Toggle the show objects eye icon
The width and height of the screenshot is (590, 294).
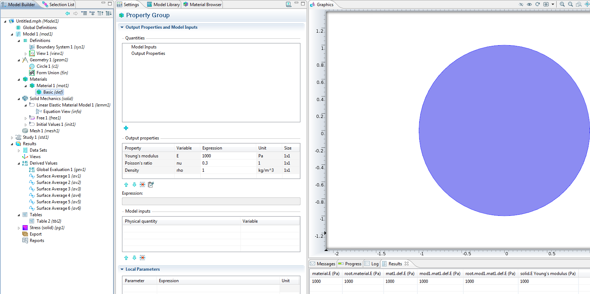(x=529, y=4)
